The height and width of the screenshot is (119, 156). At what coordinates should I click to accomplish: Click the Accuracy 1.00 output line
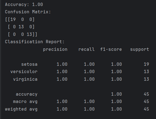coord(24,5)
